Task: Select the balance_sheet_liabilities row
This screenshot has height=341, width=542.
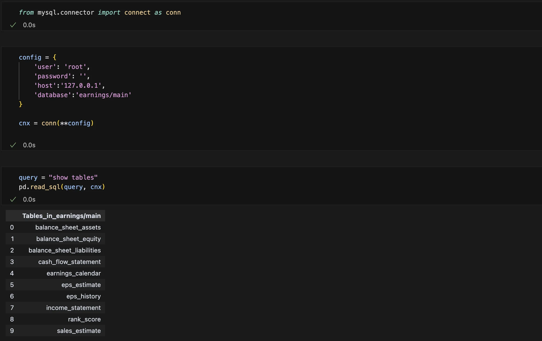Action: point(64,250)
